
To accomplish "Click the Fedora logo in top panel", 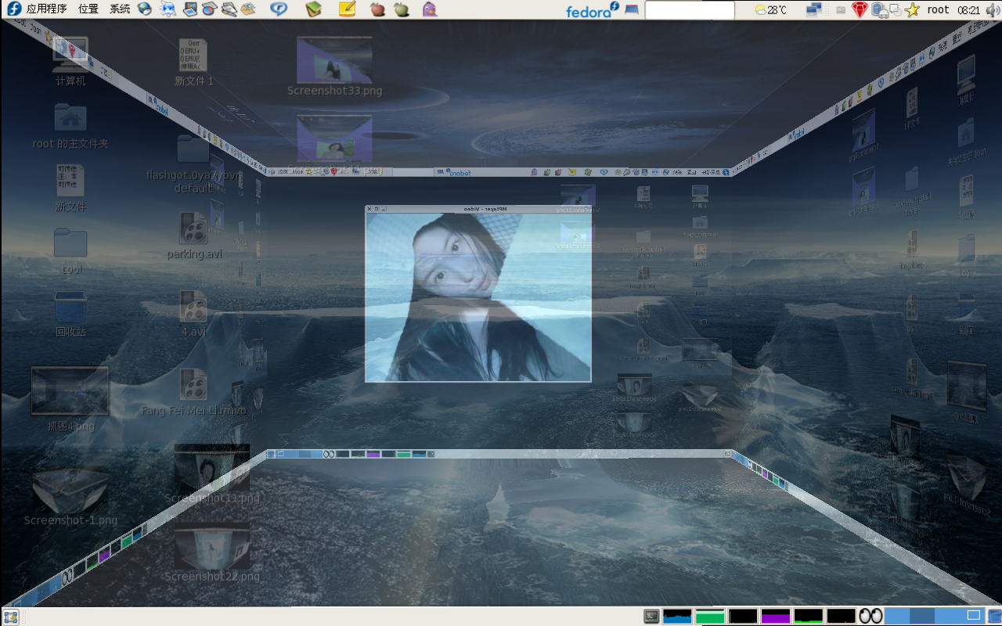I will [592, 9].
